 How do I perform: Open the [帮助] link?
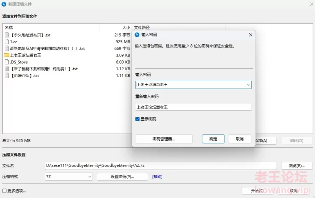point(157,177)
